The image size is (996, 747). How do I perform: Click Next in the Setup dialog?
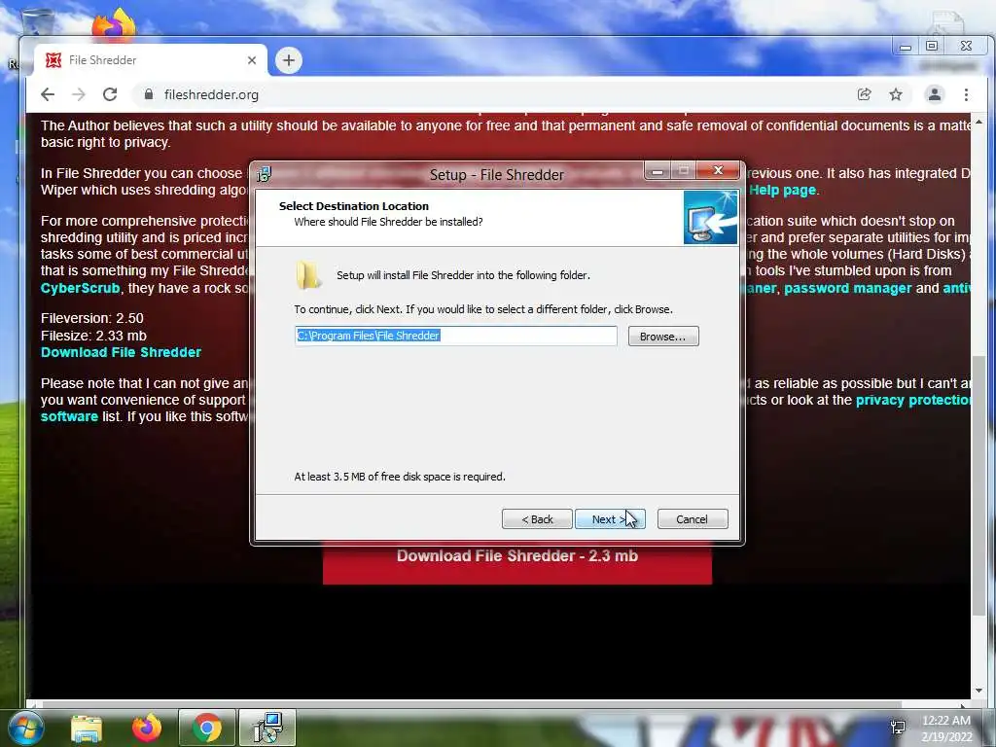point(610,519)
